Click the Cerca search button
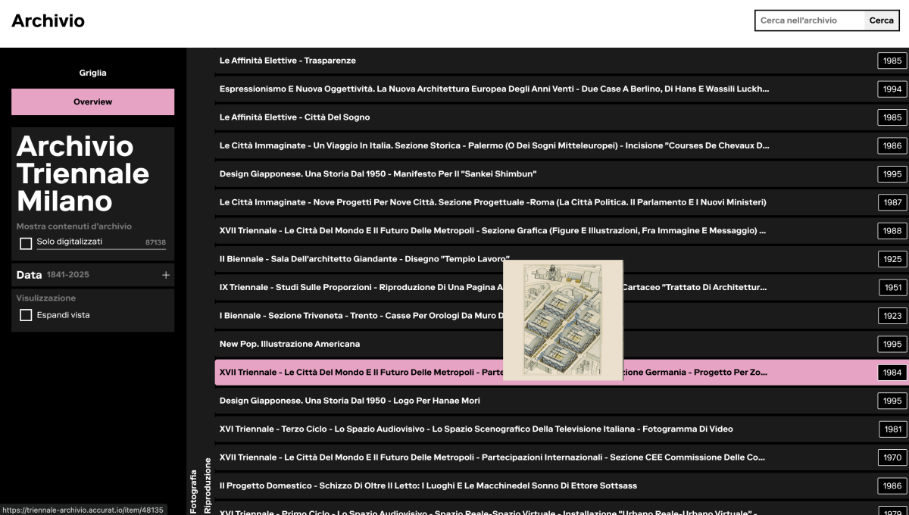 pos(881,20)
